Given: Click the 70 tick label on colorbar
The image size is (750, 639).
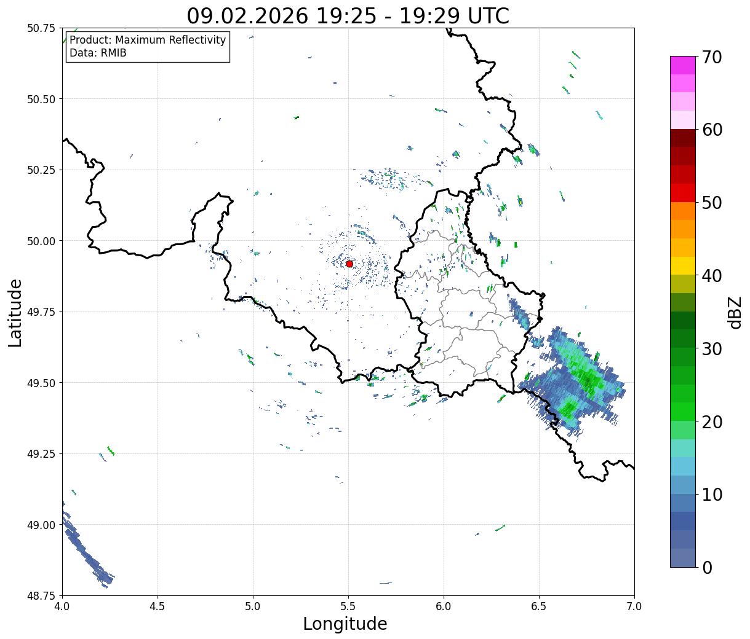Looking at the screenshot, I should (x=711, y=57).
